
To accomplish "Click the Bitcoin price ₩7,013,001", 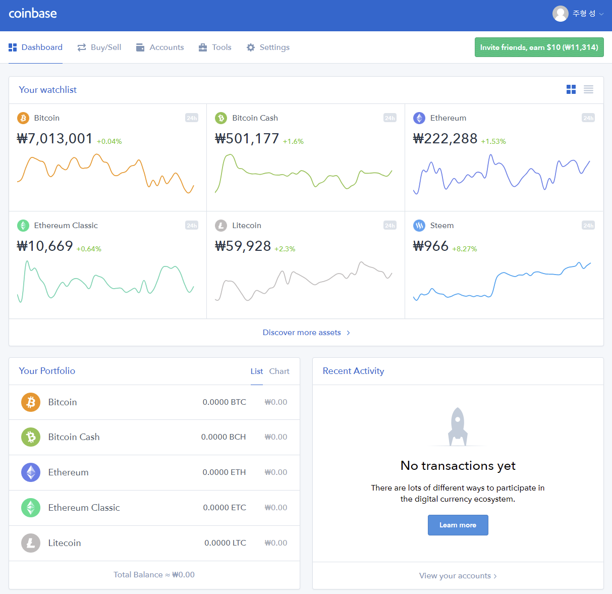I will click(55, 139).
